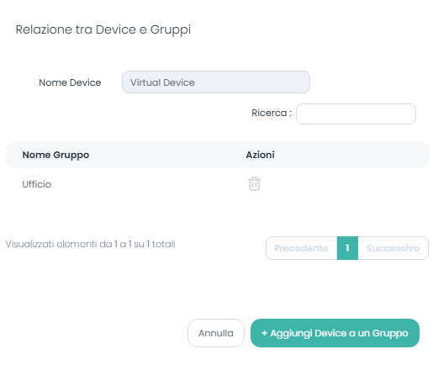Go to Successivo page
This screenshot has height=365, width=433.
(x=393, y=248)
